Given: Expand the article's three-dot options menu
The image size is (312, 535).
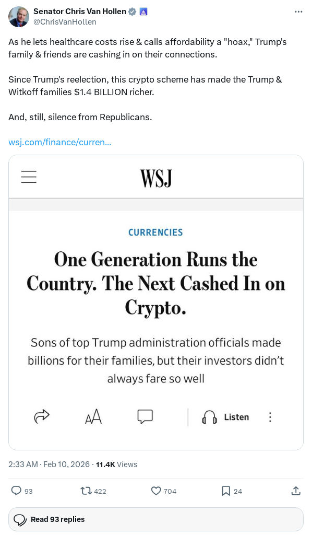Looking at the screenshot, I should point(270,417).
